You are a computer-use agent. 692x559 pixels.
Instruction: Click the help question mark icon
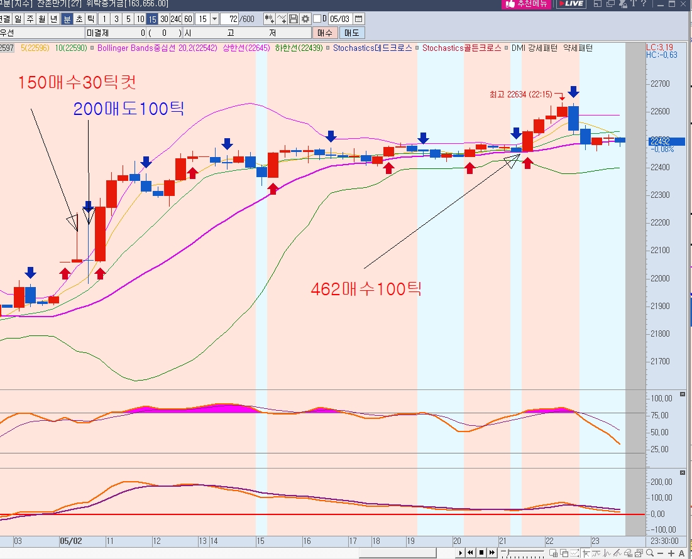point(643,4)
